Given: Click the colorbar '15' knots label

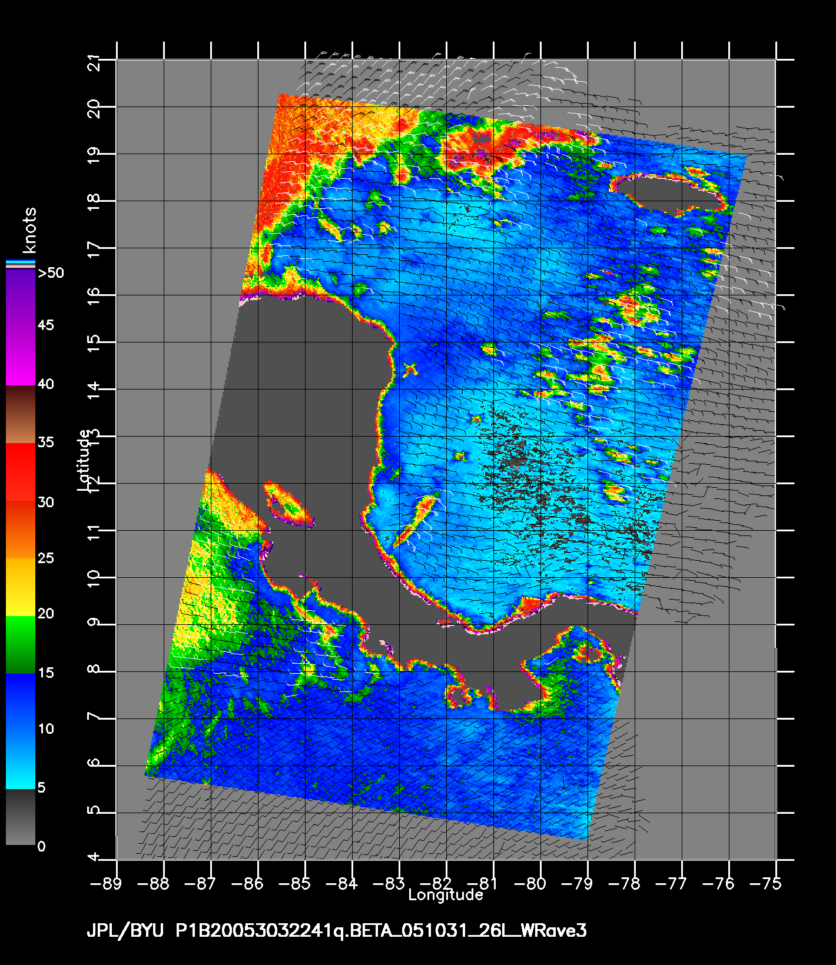Looking at the screenshot, I should (x=46, y=673).
